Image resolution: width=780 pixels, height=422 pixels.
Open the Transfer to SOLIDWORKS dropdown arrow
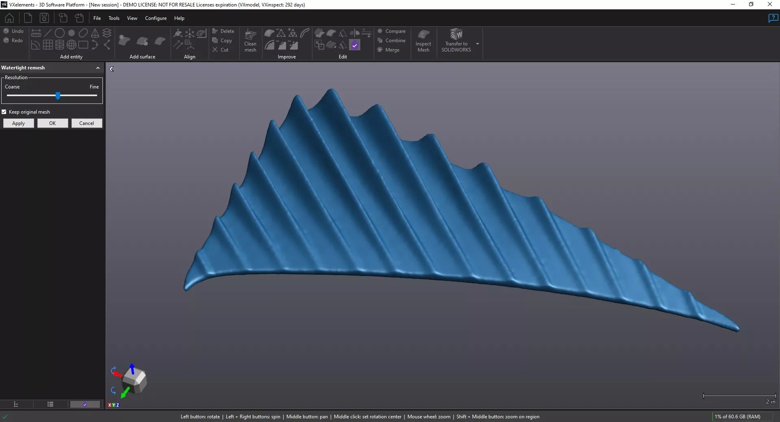pos(477,43)
